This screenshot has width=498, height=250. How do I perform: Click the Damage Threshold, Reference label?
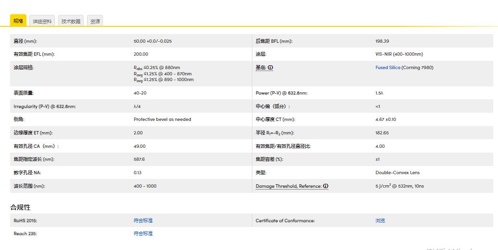[x=288, y=186]
